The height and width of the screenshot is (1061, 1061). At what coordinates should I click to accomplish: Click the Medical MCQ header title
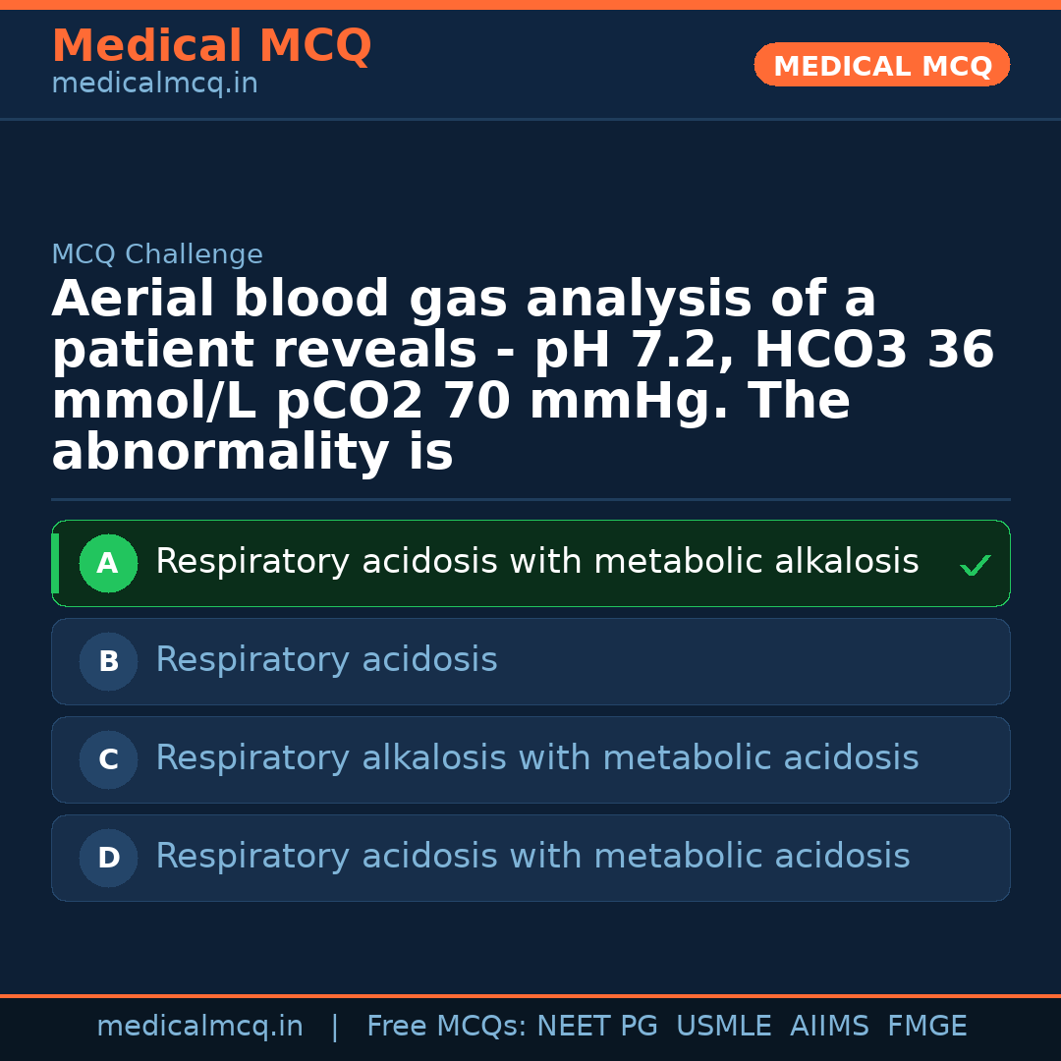pyautogui.click(x=211, y=46)
